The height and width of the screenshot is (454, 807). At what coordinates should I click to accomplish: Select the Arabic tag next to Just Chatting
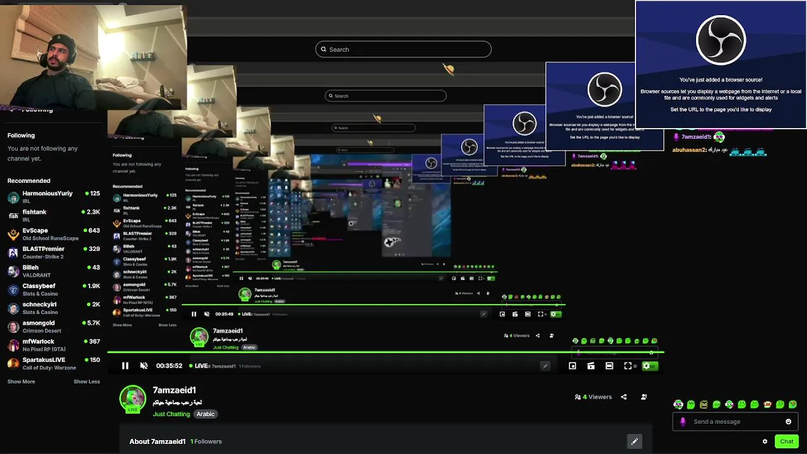click(206, 414)
